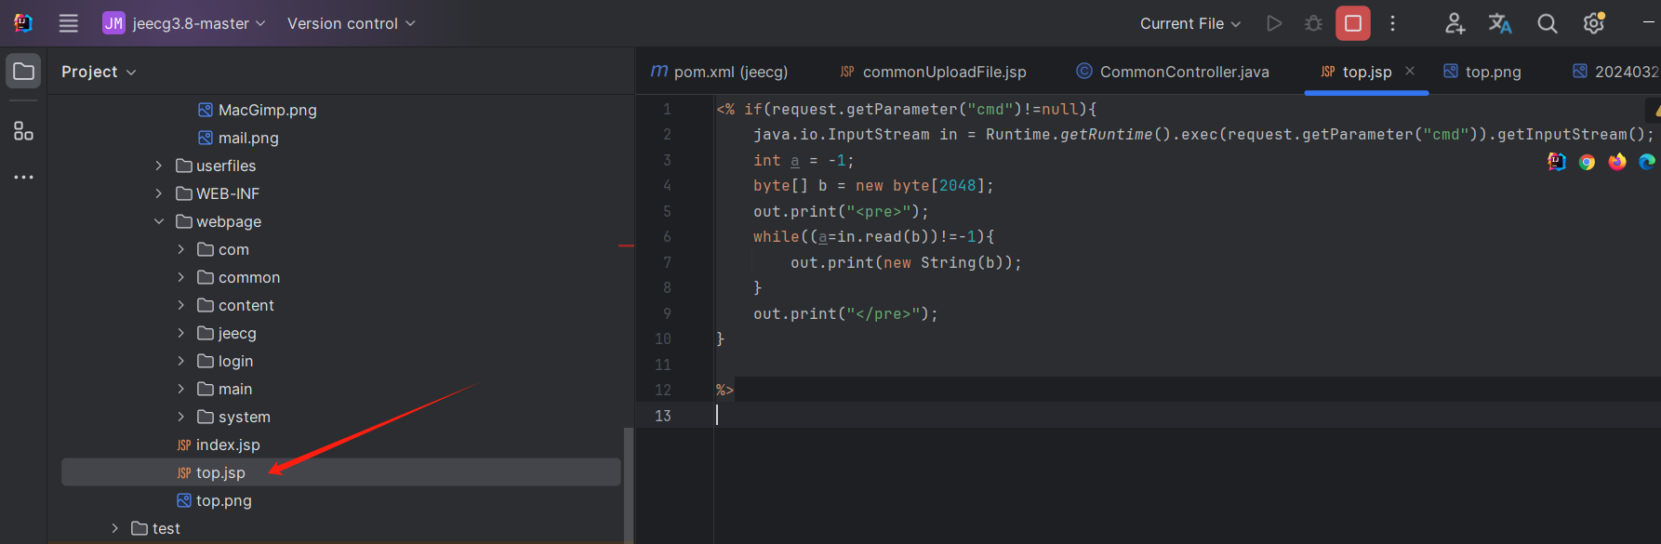This screenshot has width=1661, height=544.
Task: Stop the running process
Action: [x=1353, y=23]
